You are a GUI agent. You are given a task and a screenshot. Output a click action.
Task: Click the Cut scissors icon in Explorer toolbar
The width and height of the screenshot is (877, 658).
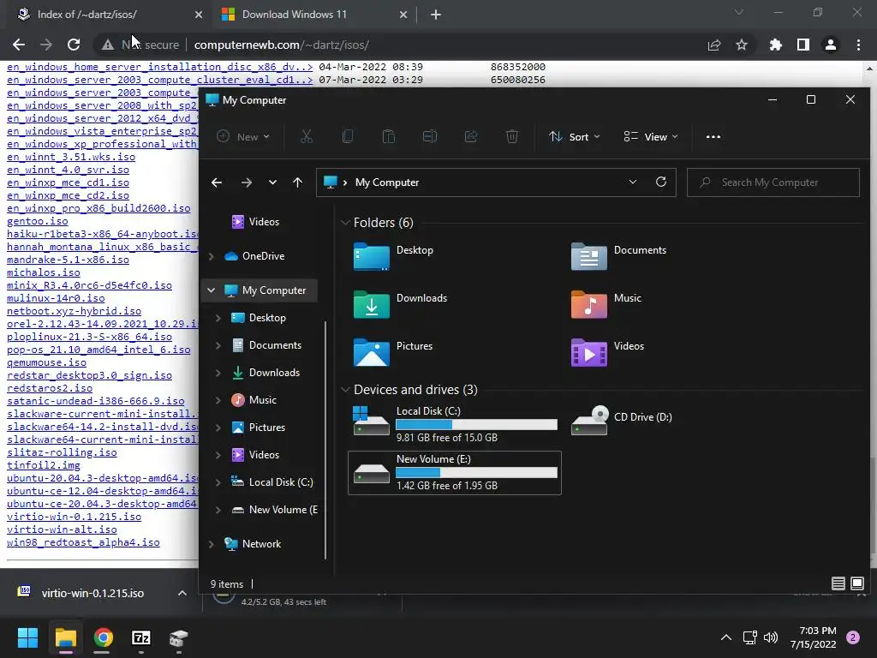tap(306, 136)
